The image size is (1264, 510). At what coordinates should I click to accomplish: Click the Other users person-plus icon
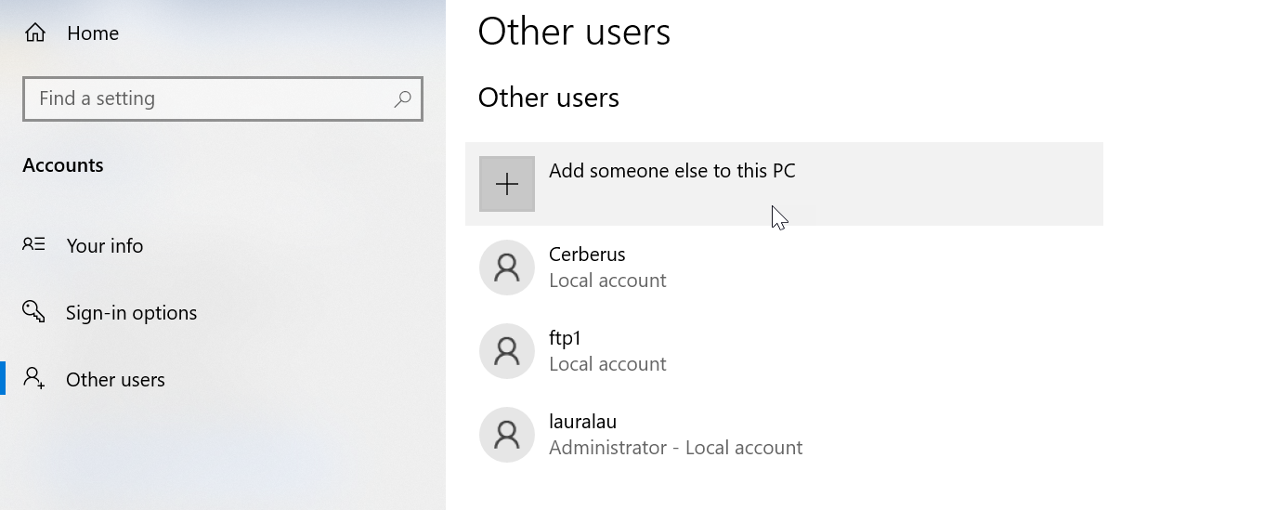point(34,378)
